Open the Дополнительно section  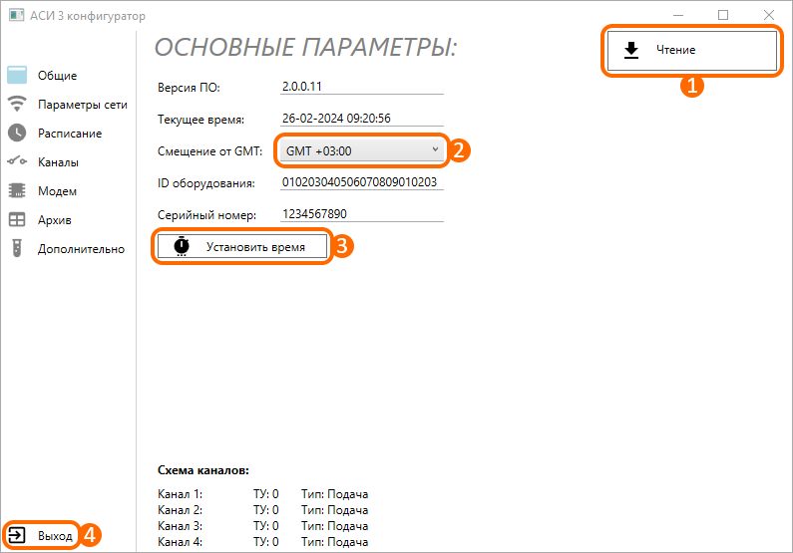[x=81, y=249]
